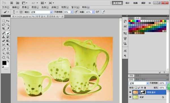Switch to 基本功能 workspace
Image resolution: width=170 pixels, height=103 pixels.
tap(117, 3)
